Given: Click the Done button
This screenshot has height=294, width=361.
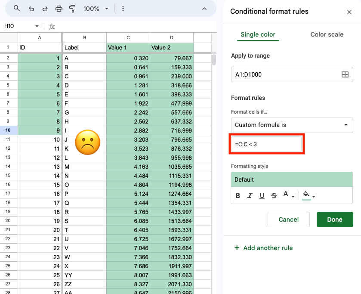Looking at the screenshot, I should click(x=335, y=220).
